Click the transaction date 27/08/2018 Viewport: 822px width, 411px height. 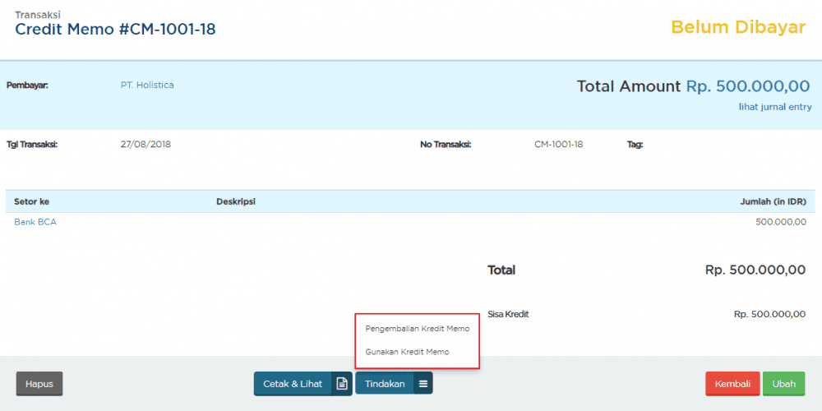tap(145, 145)
